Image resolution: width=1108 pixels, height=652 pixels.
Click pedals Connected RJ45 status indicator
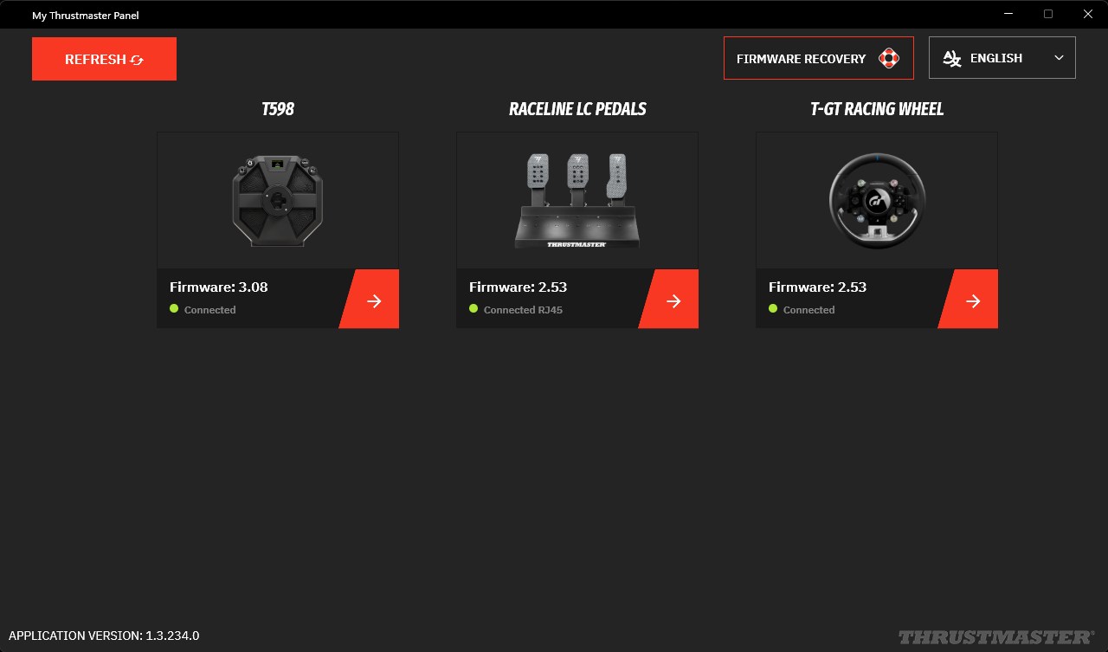(516, 309)
